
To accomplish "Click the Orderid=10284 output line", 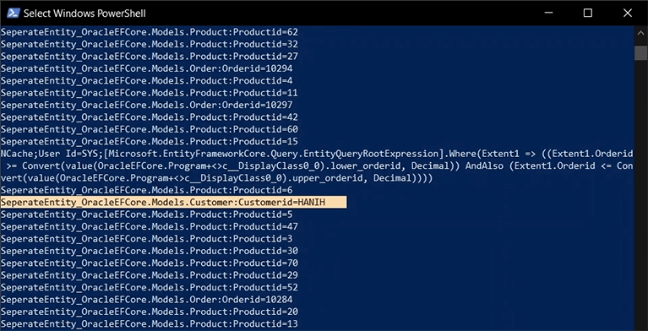I will pos(147,300).
